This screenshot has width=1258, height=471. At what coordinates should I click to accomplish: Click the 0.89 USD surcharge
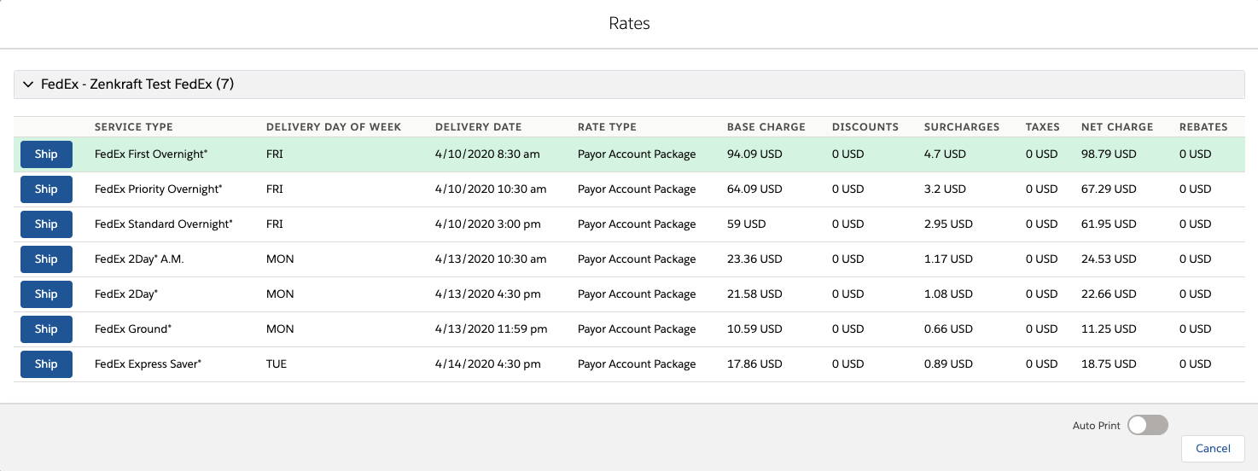point(948,364)
